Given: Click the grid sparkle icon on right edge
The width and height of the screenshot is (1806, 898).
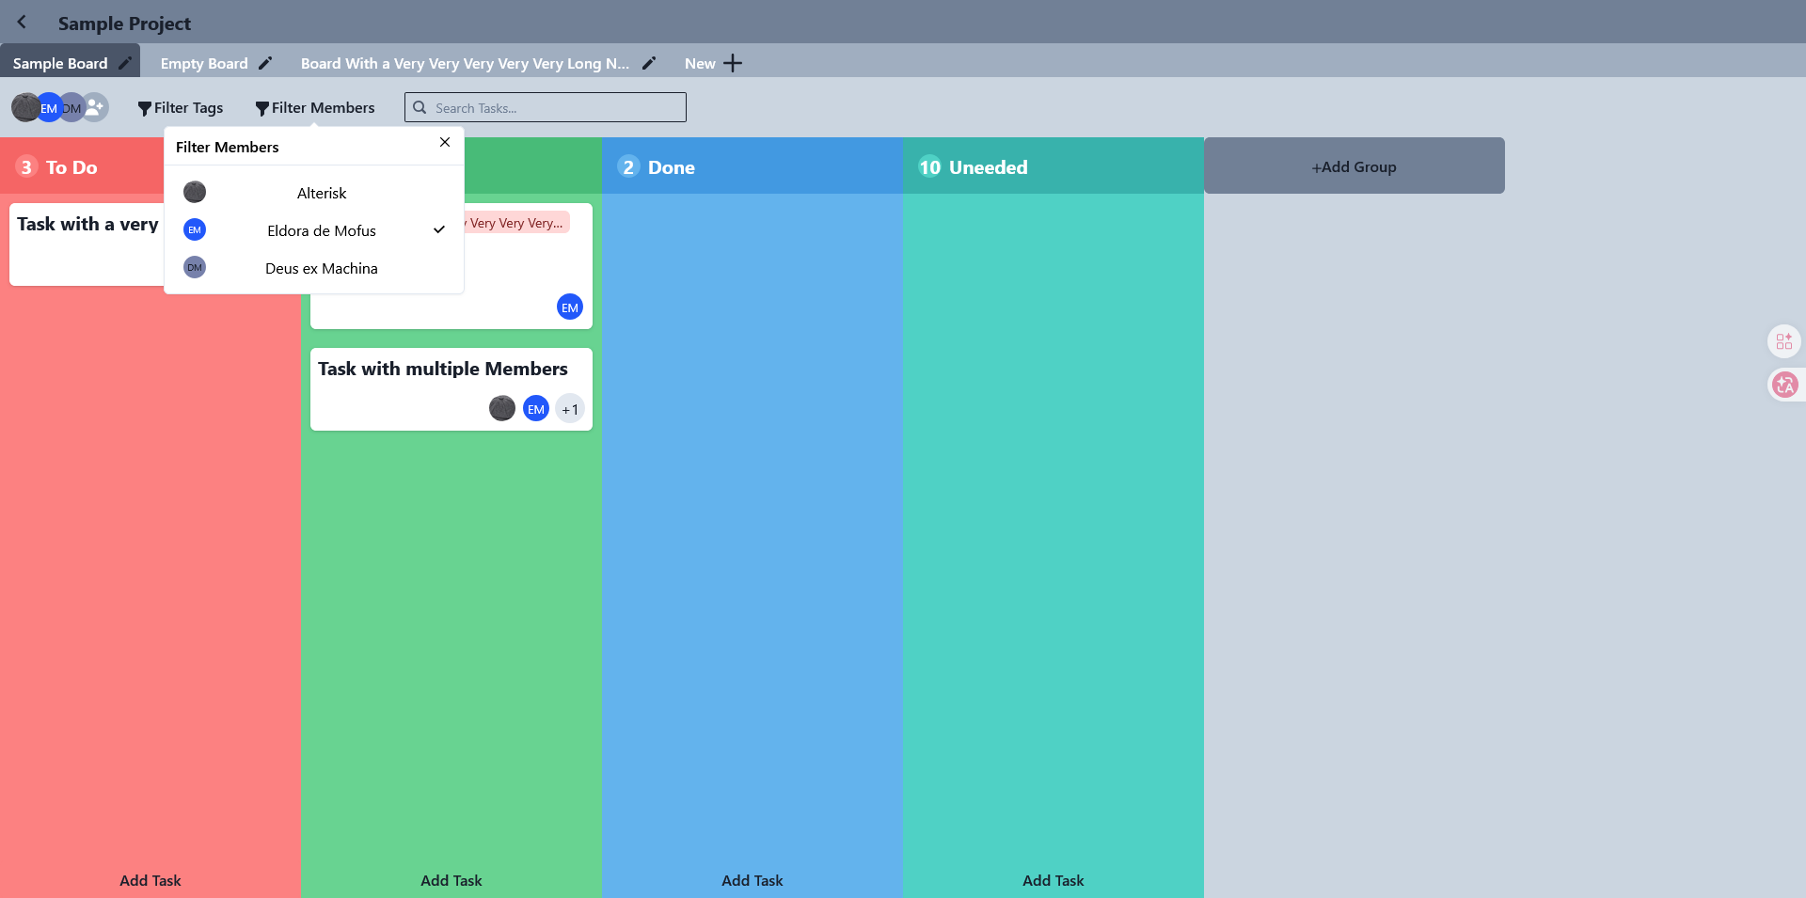Looking at the screenshot, I should coord(1784,341).
